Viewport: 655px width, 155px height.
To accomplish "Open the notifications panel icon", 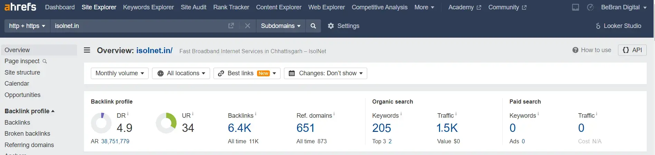I will 575,7.
